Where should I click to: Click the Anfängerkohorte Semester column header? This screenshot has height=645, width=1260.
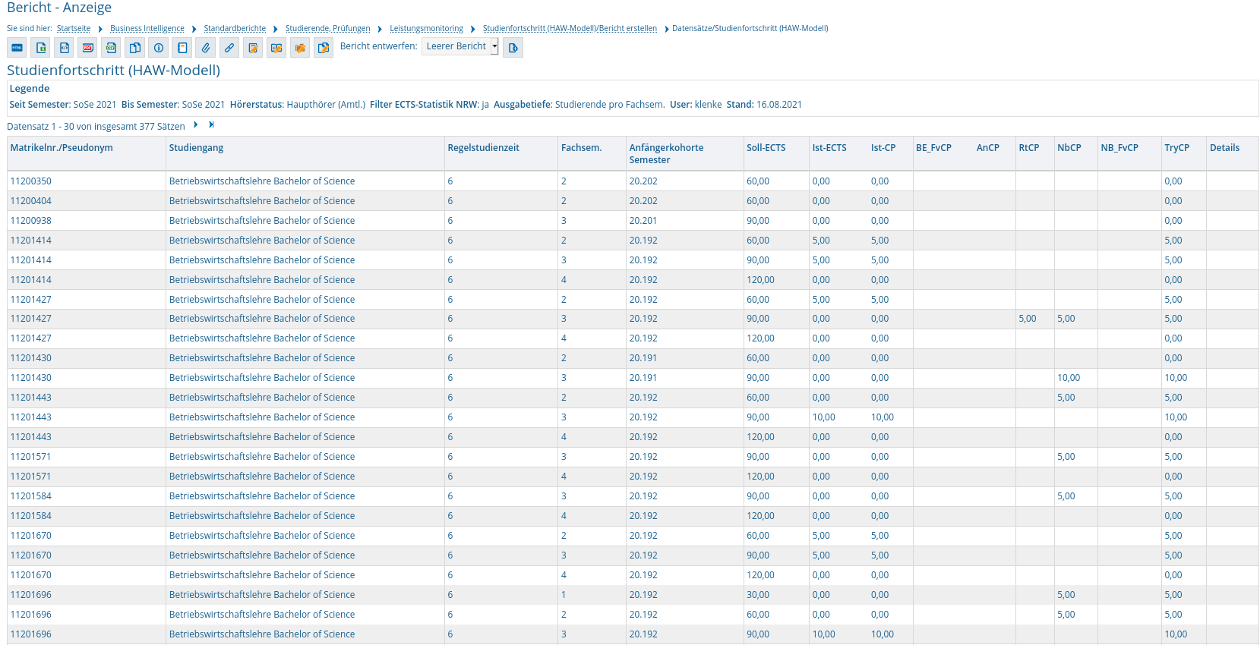click(x=666, y=154)
